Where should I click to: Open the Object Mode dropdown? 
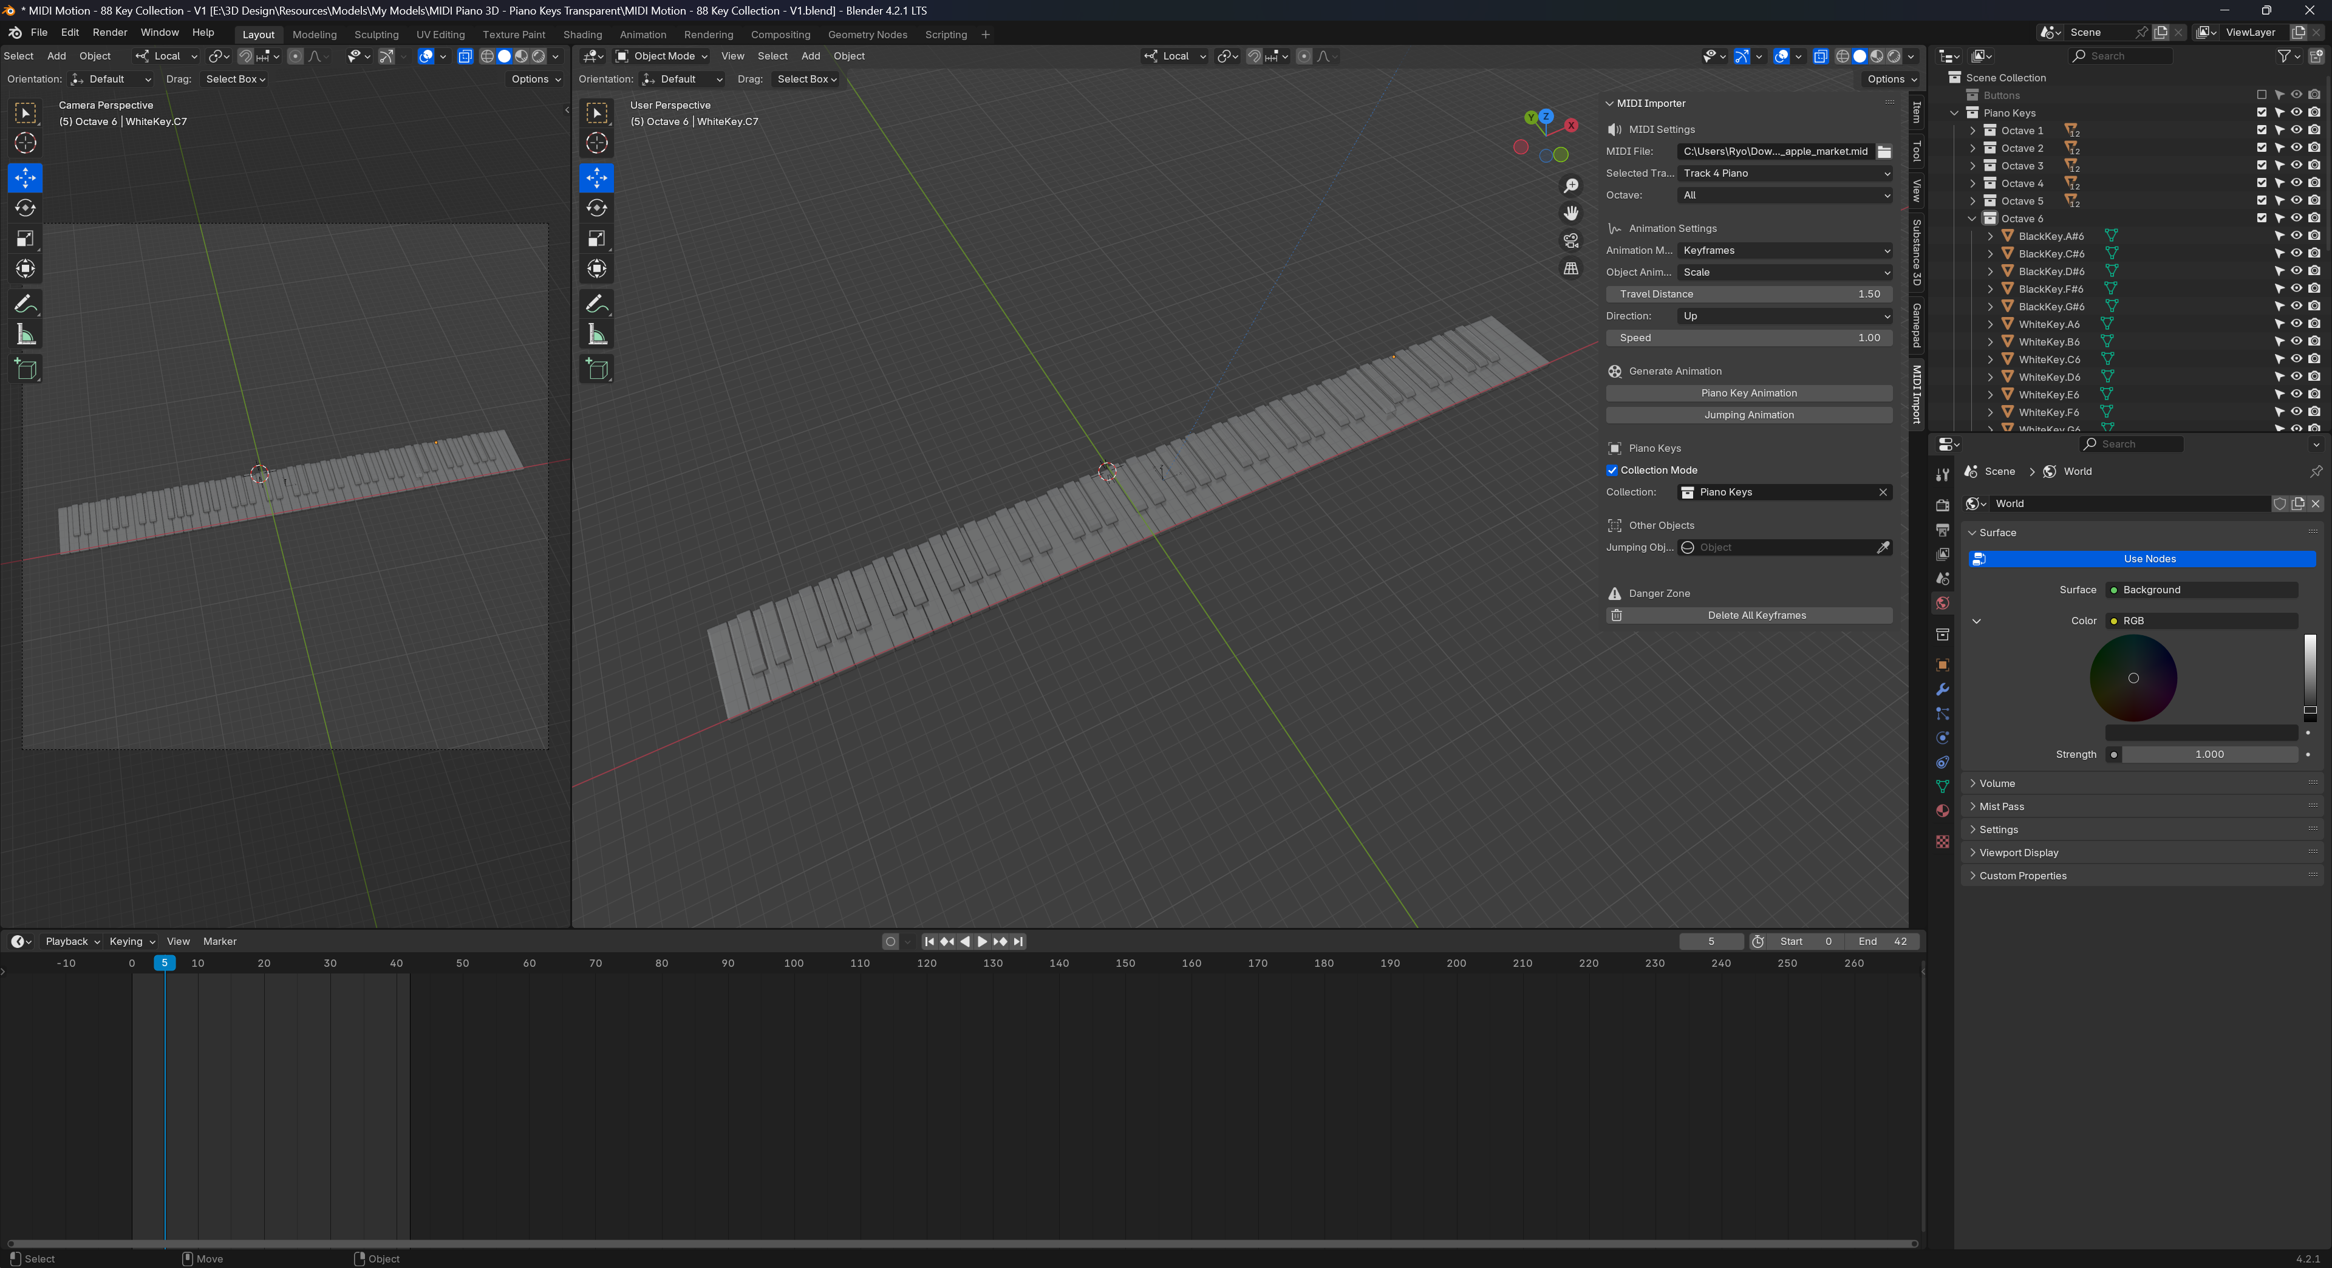(662, 56)
